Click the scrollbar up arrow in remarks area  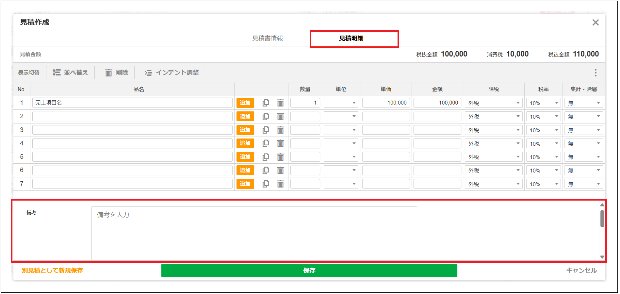tap(602, 205)
